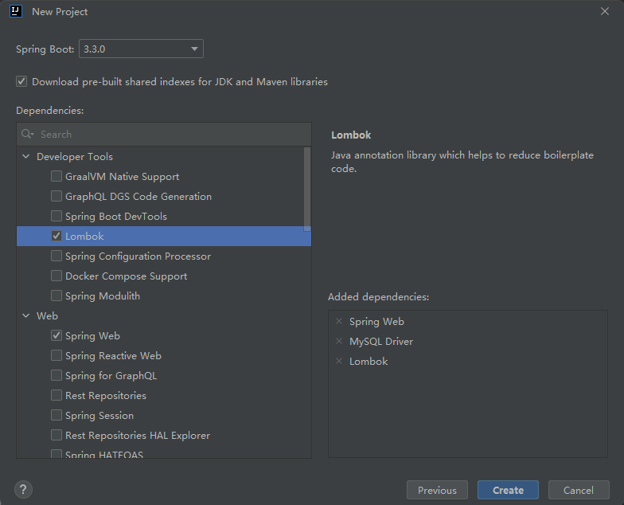Remove Lombok from added dependencies
The width and height of the screenshot is (624, 505).
point(339,361)
